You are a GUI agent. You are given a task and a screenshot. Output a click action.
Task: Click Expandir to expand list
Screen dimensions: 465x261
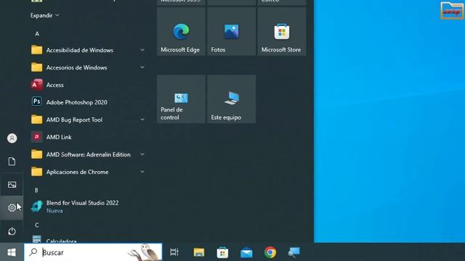(44, 15)
